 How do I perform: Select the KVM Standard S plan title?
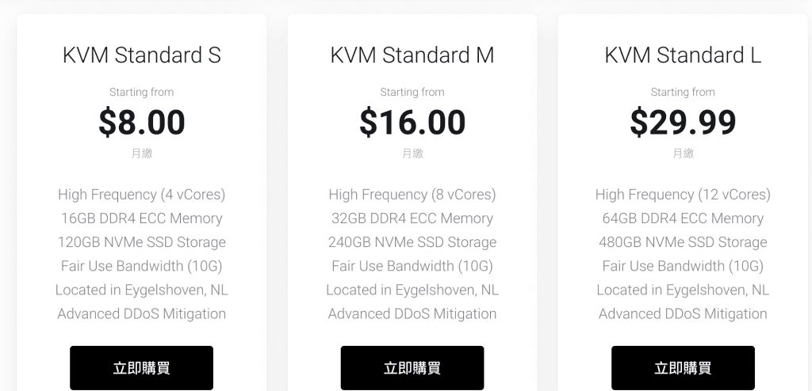point(142,55)
